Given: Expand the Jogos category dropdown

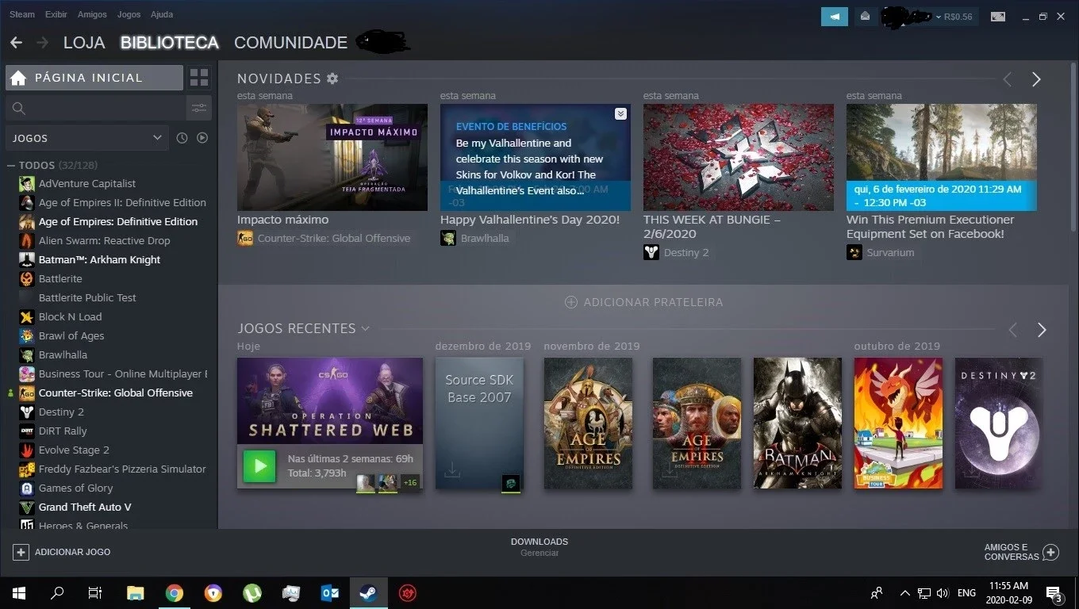Looking at the screenshot, I should (x=86, y=138).
